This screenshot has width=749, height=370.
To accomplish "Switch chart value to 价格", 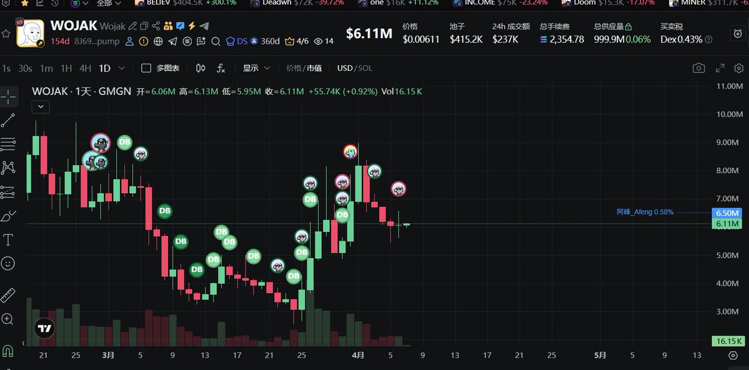I will pyautogui.click(x=294, y=68).
